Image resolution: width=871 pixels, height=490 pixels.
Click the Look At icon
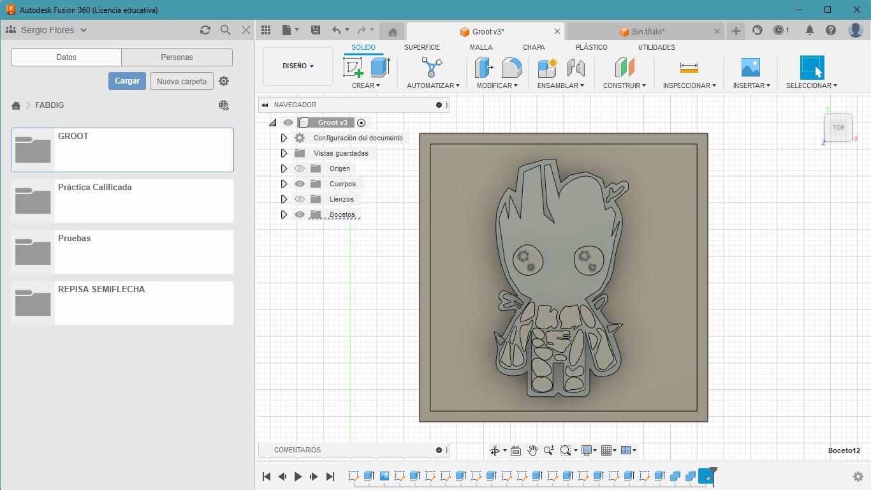(x=515, y=450)
